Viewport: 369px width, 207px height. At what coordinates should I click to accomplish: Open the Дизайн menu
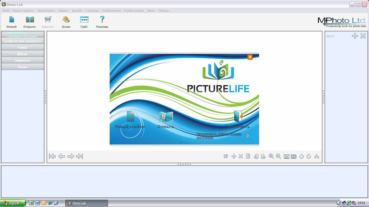[x=77, y=11]
